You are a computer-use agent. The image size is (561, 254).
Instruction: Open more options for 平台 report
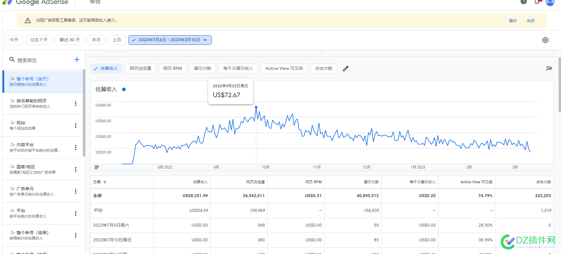tap(76, 213)
